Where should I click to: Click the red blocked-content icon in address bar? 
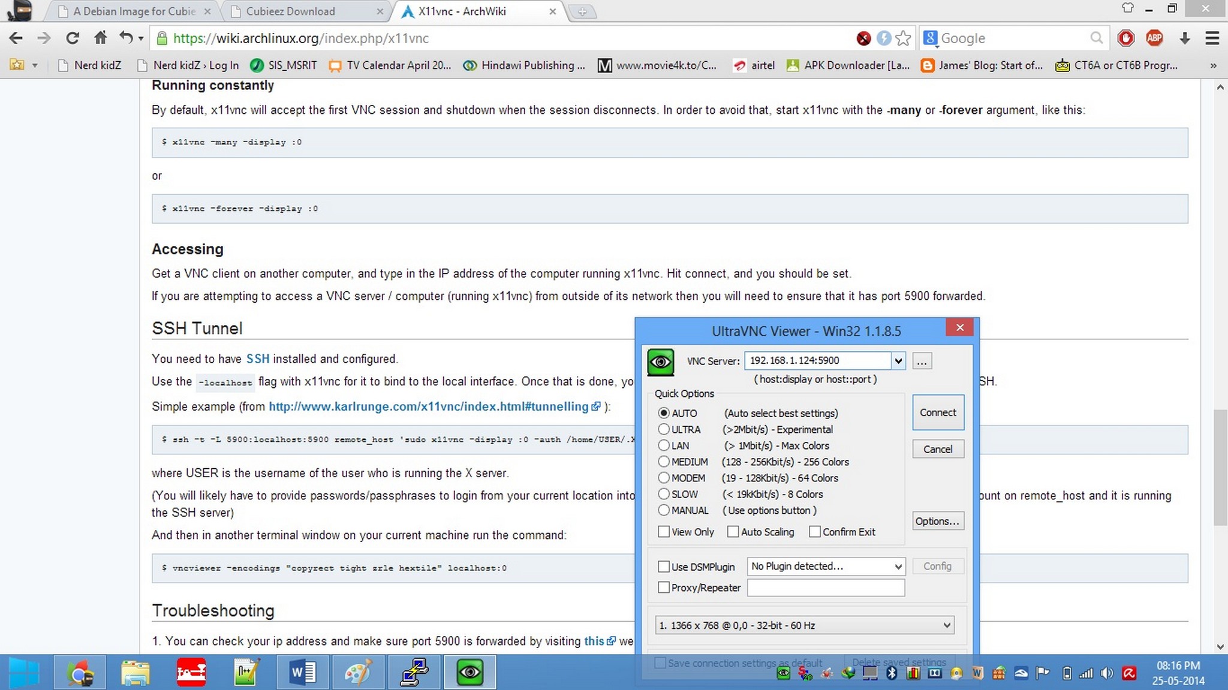(x=863, y=38)
